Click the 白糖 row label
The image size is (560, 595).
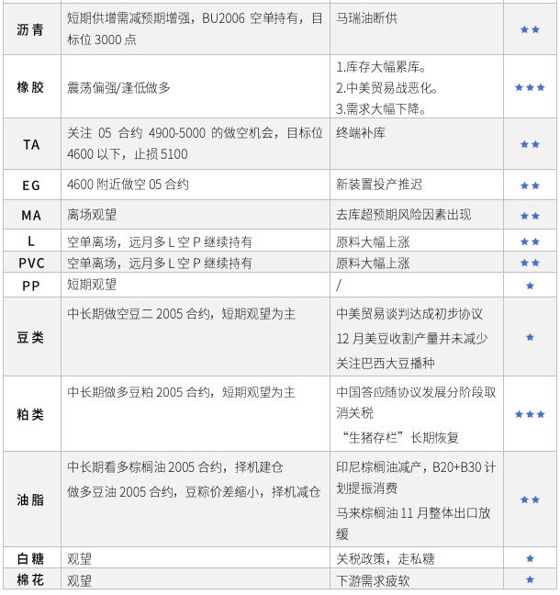tap(30, 558)
